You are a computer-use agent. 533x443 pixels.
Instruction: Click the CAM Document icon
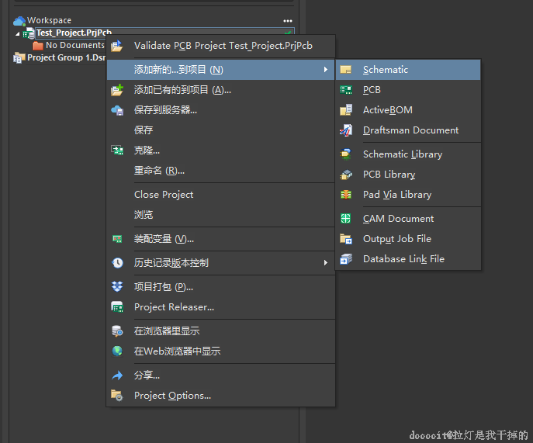click(346, 219)
